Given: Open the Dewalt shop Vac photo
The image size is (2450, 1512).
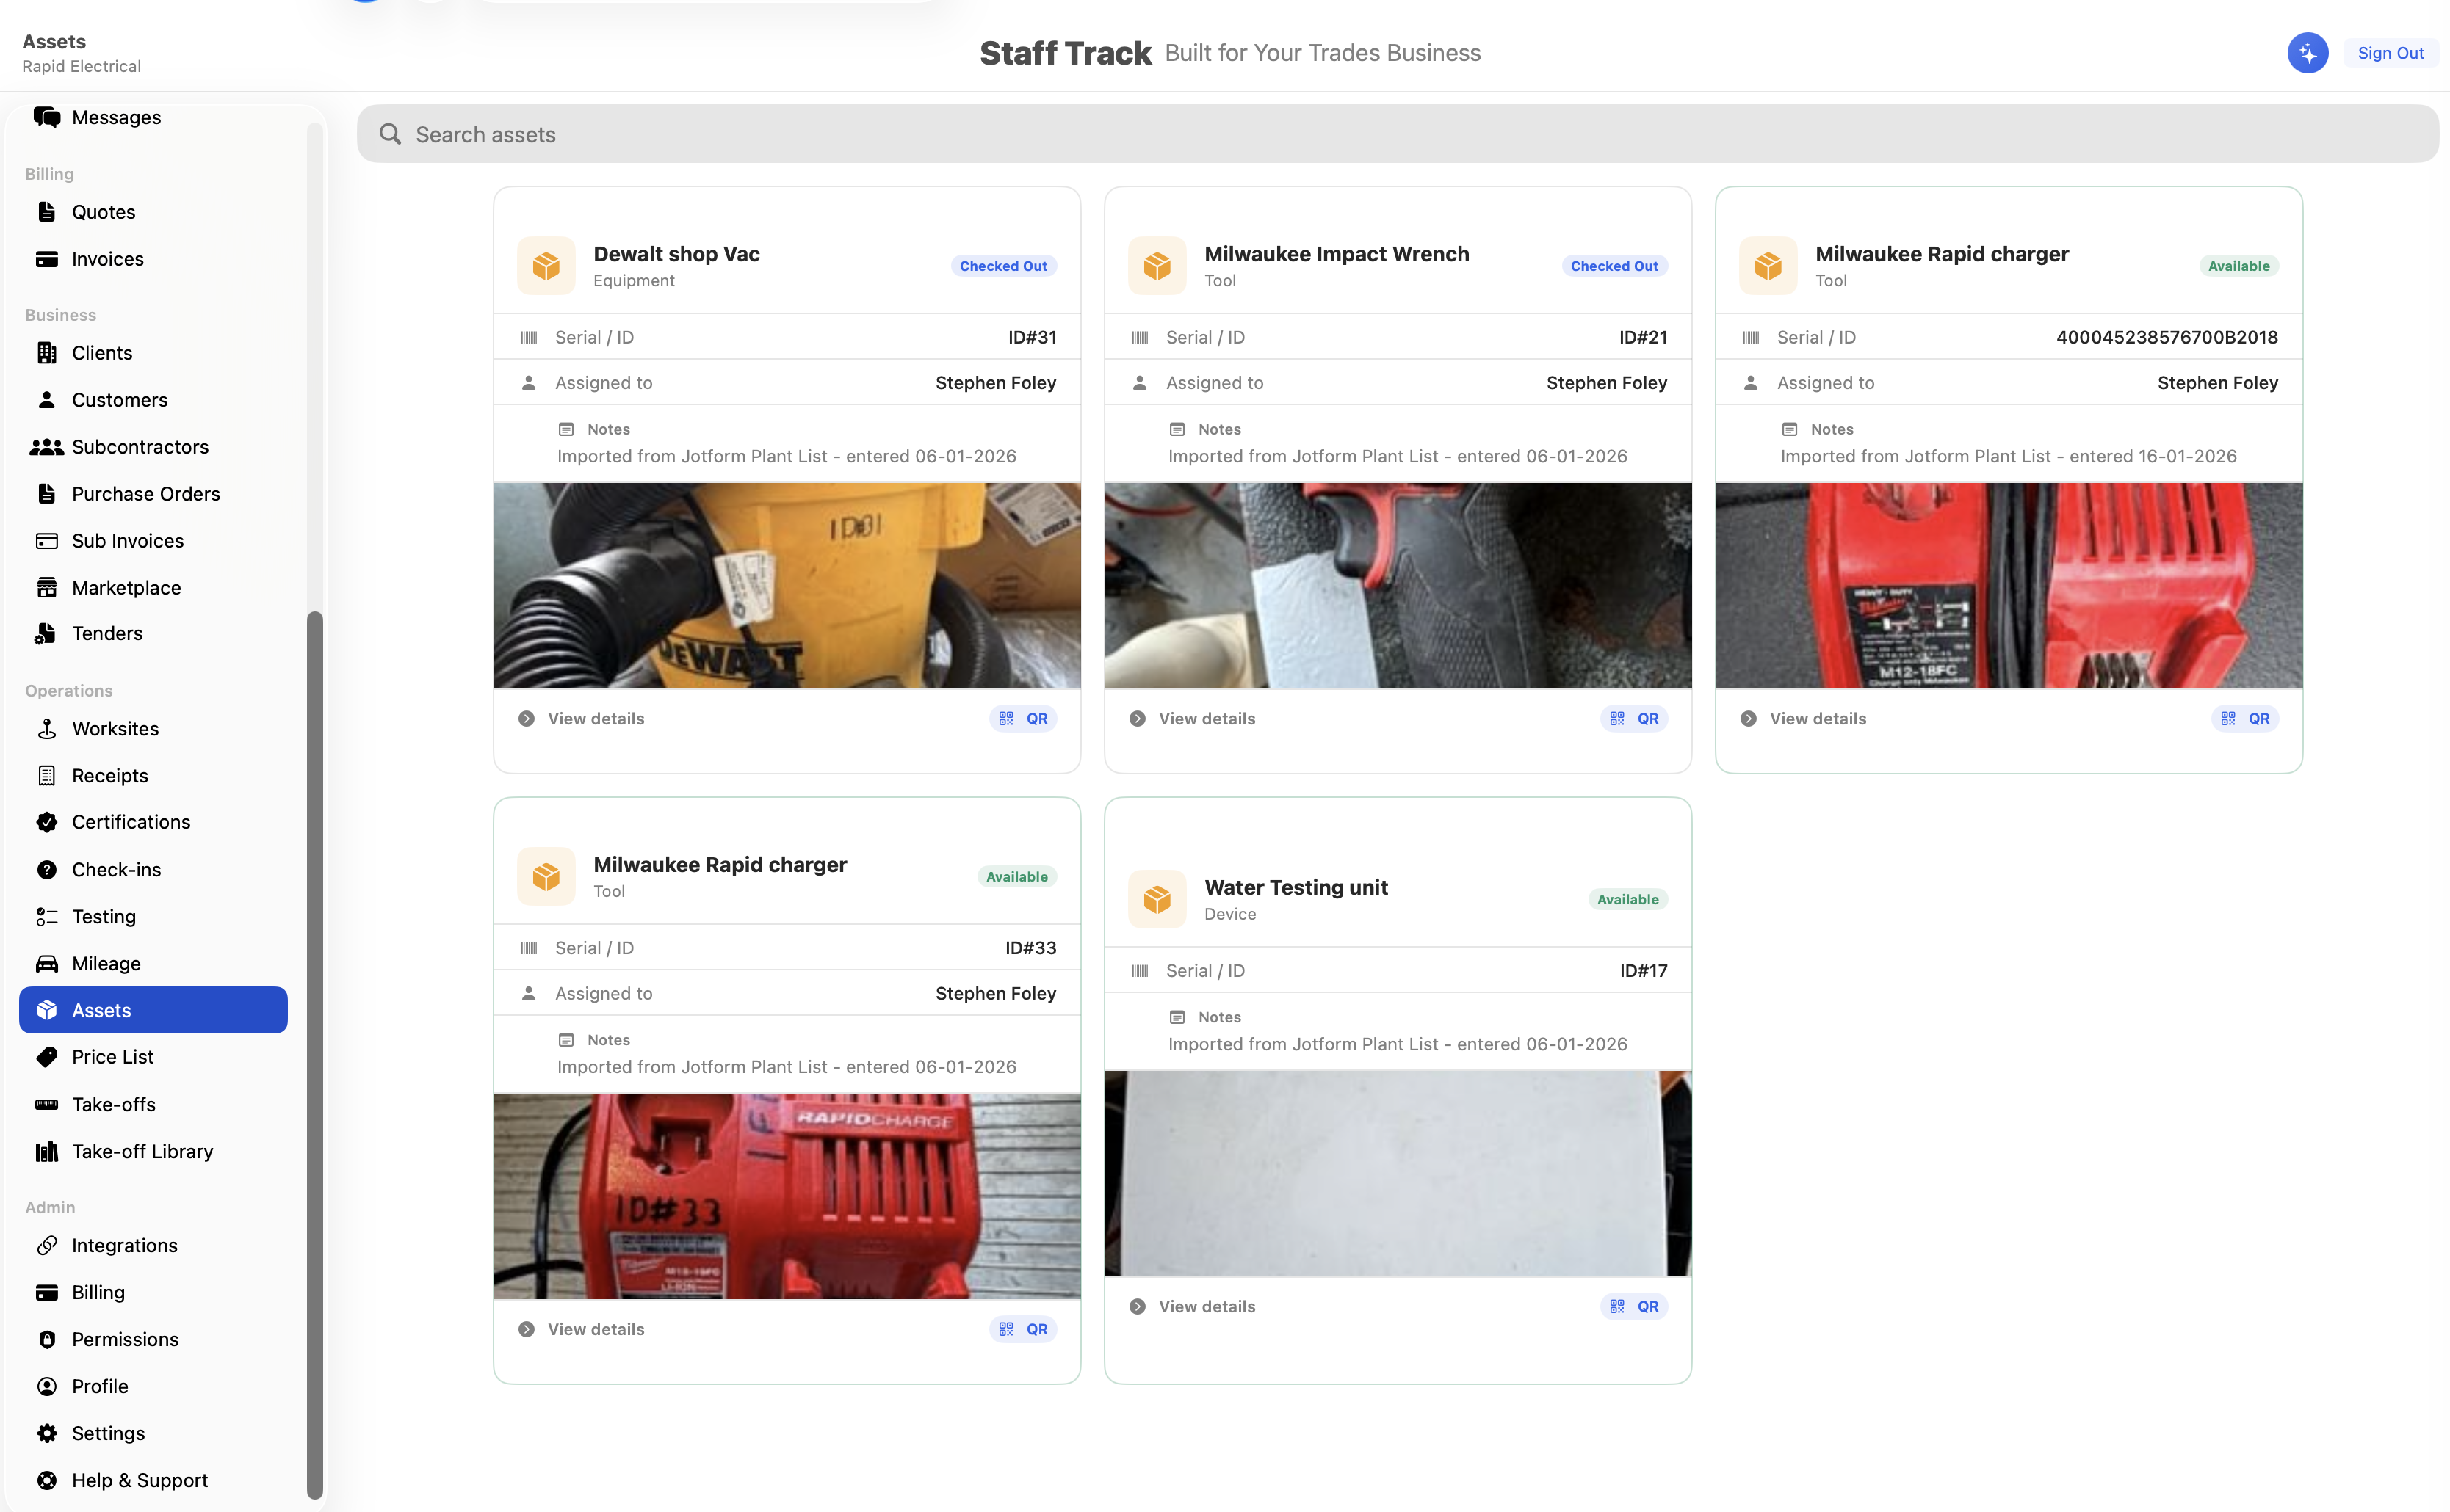Looking at the screenshot, I should tap(787, 586).
